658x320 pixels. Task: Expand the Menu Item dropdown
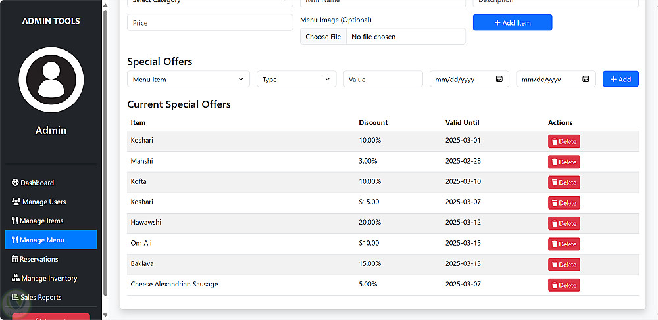[x=188, y=80]
